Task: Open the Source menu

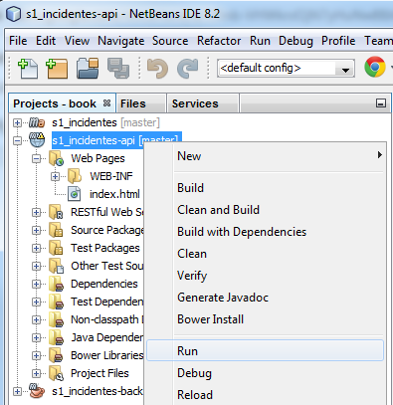Action: [170, 41]
